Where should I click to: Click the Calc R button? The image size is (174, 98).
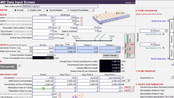point(127,87)
